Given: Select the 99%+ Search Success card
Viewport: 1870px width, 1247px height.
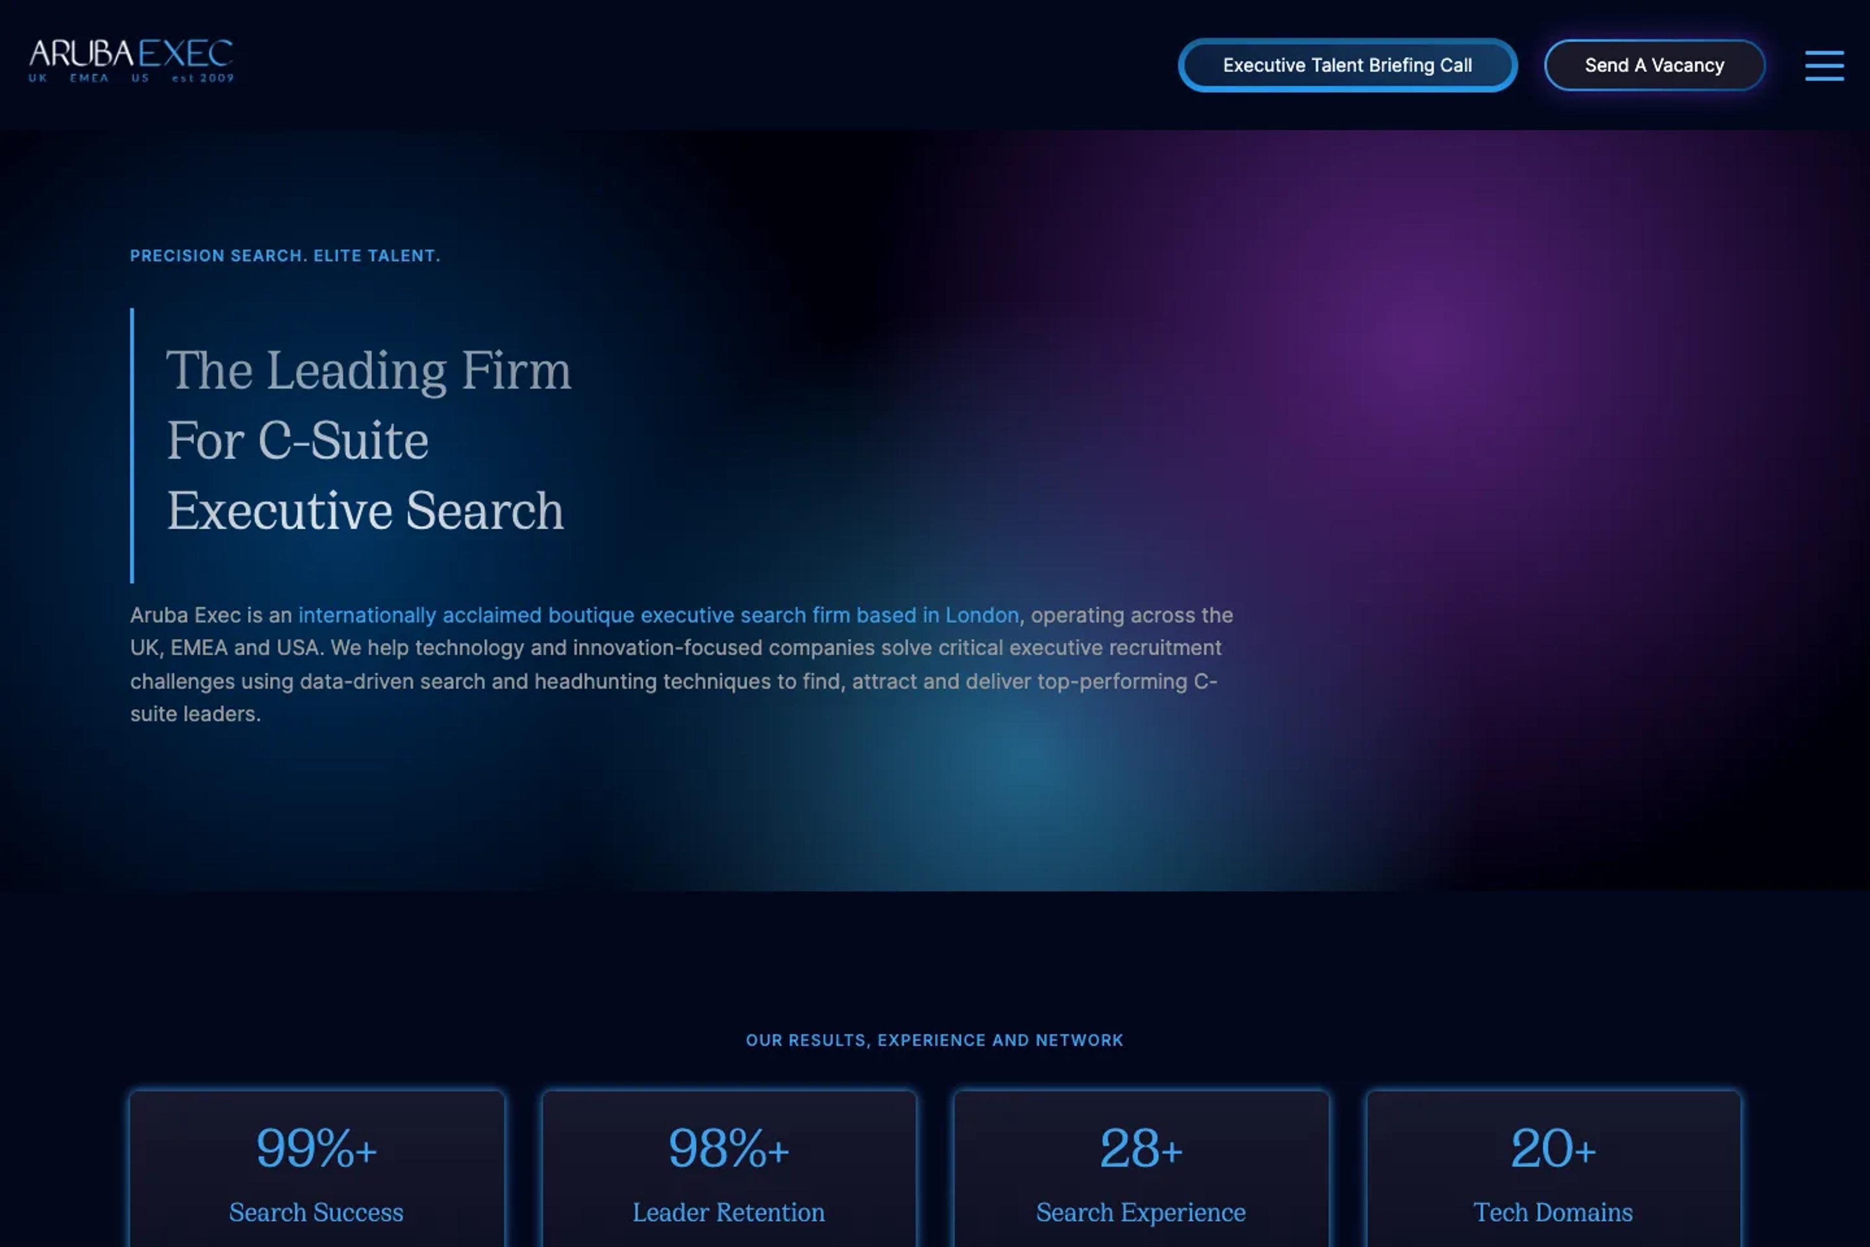Looking at the screenshot, I should [x=317, y=1168].
